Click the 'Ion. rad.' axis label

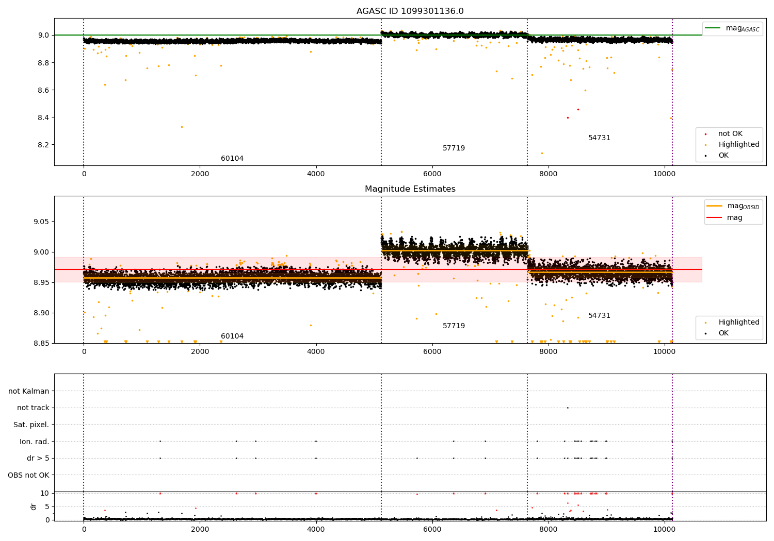point(35,442)
